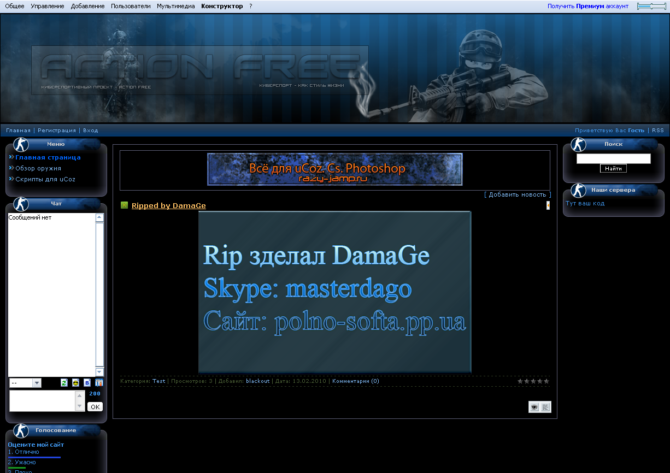Send the chat message with OK button
670x473 pixels.
[95, 407]
